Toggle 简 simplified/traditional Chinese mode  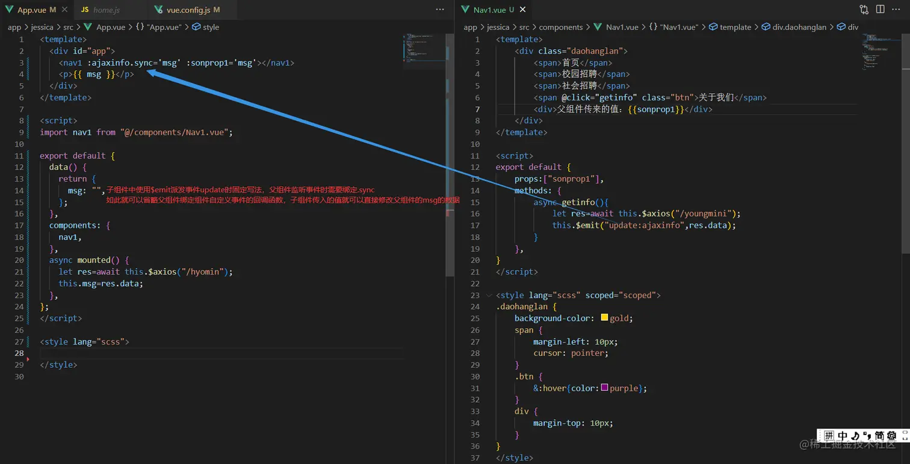(x=881, y=436)
